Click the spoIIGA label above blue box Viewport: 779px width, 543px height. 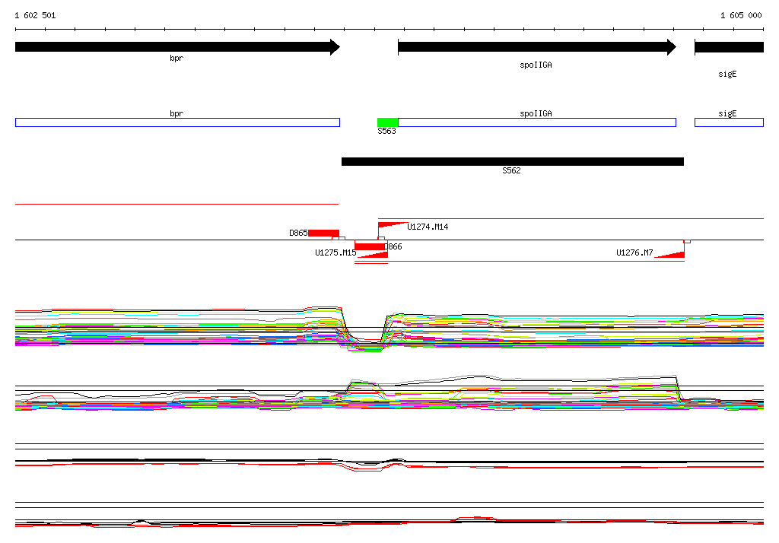coord(536,114)
